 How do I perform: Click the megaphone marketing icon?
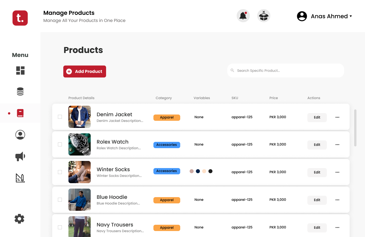tap(20, 156)
